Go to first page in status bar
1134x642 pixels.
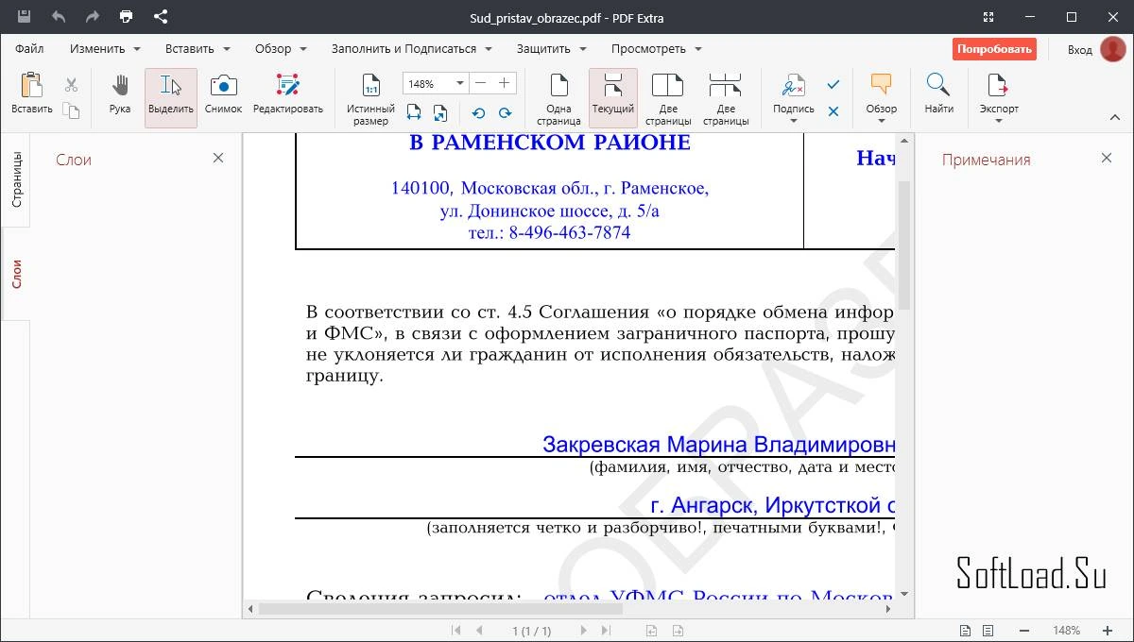tap(455, 630)
